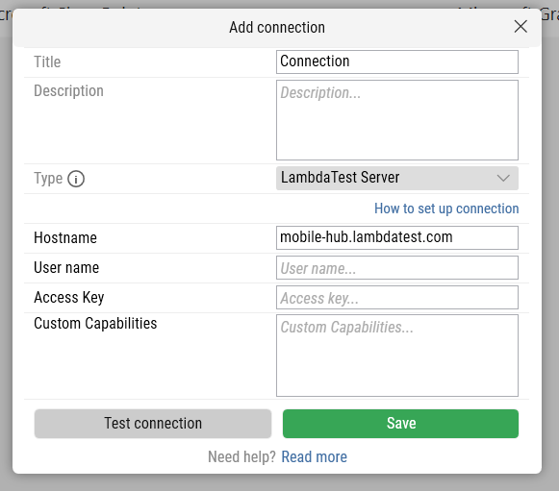Edit the Hostname field
This screenshot has height=491, width=559.
click(397, 238)
